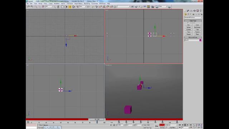Select Cameras category in Create panel
The width and height of the screenshot is (229, 129).
pyautogui.click(x=193, y=14)
